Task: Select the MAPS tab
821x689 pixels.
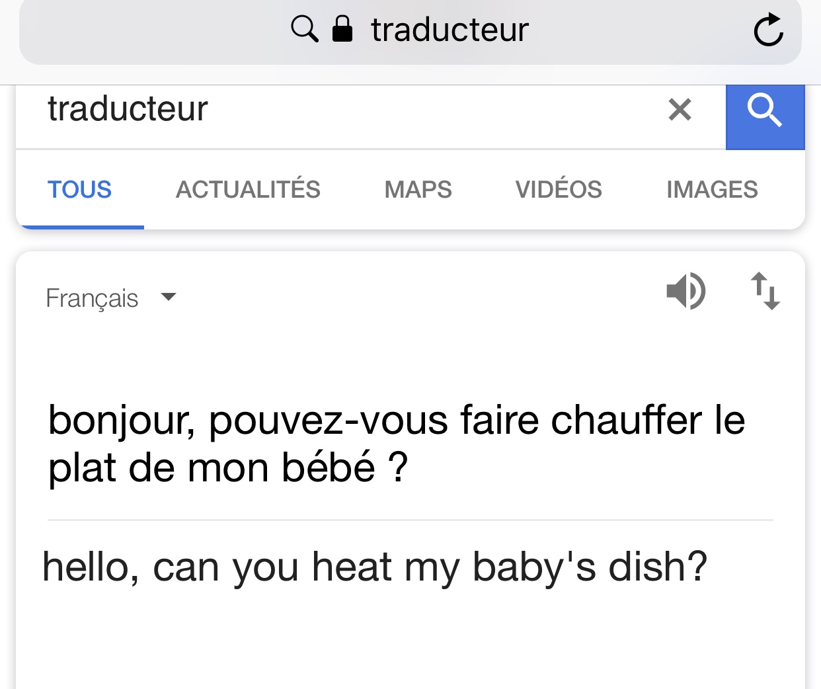Action: tap(418, 190)
